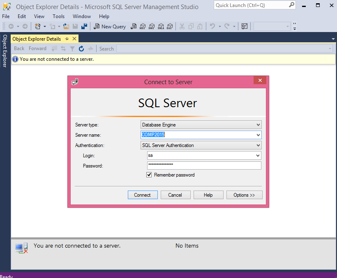Image resolution: width=337 pixels, height=278 pixels.
Task: Click the Synchronize arrows icon
Action: (63, 49)
